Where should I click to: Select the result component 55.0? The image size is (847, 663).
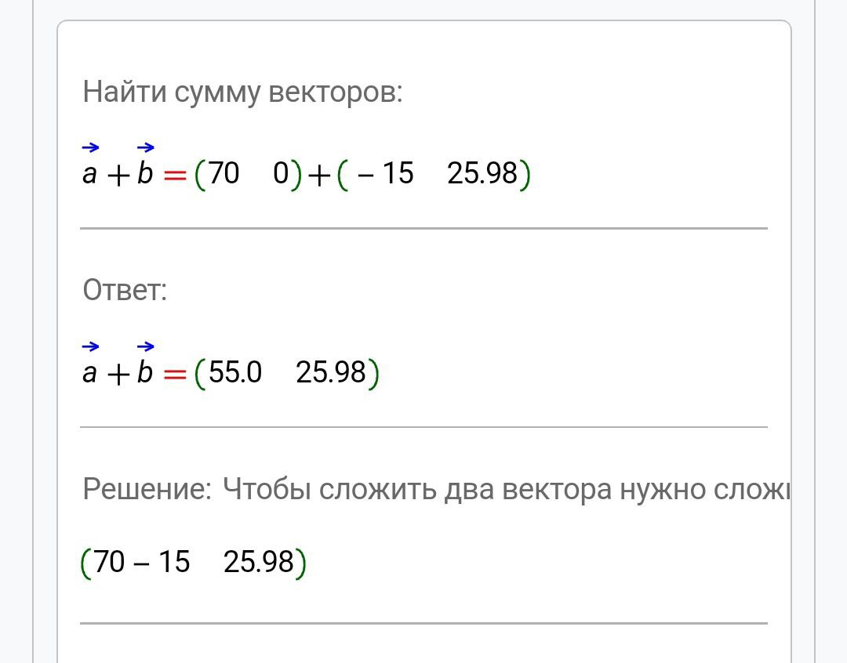[x=235, y=372]
